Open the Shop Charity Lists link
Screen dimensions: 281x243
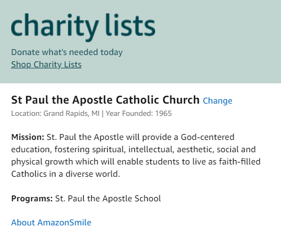coord(46,65)
